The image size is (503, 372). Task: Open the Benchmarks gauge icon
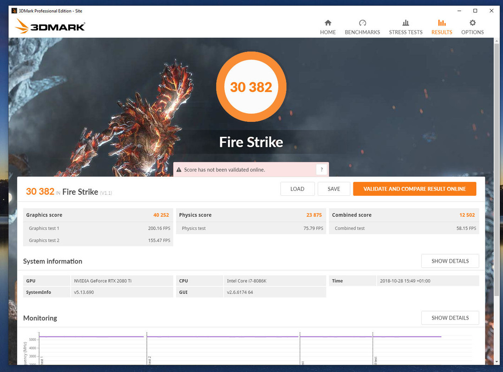[x=362, y=23]
